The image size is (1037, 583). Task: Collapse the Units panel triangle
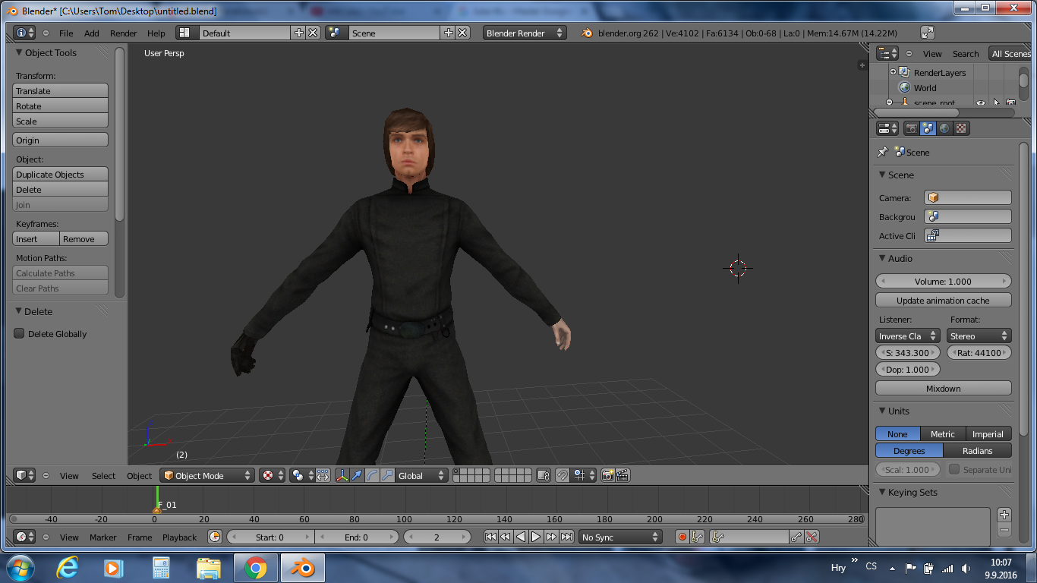coord(883,411)
